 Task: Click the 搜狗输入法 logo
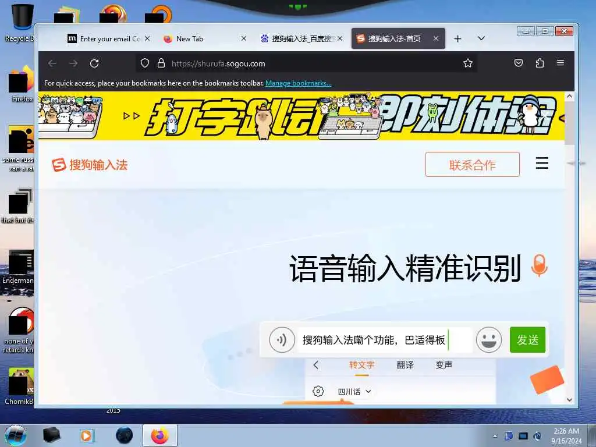click(x=90, y=165)
